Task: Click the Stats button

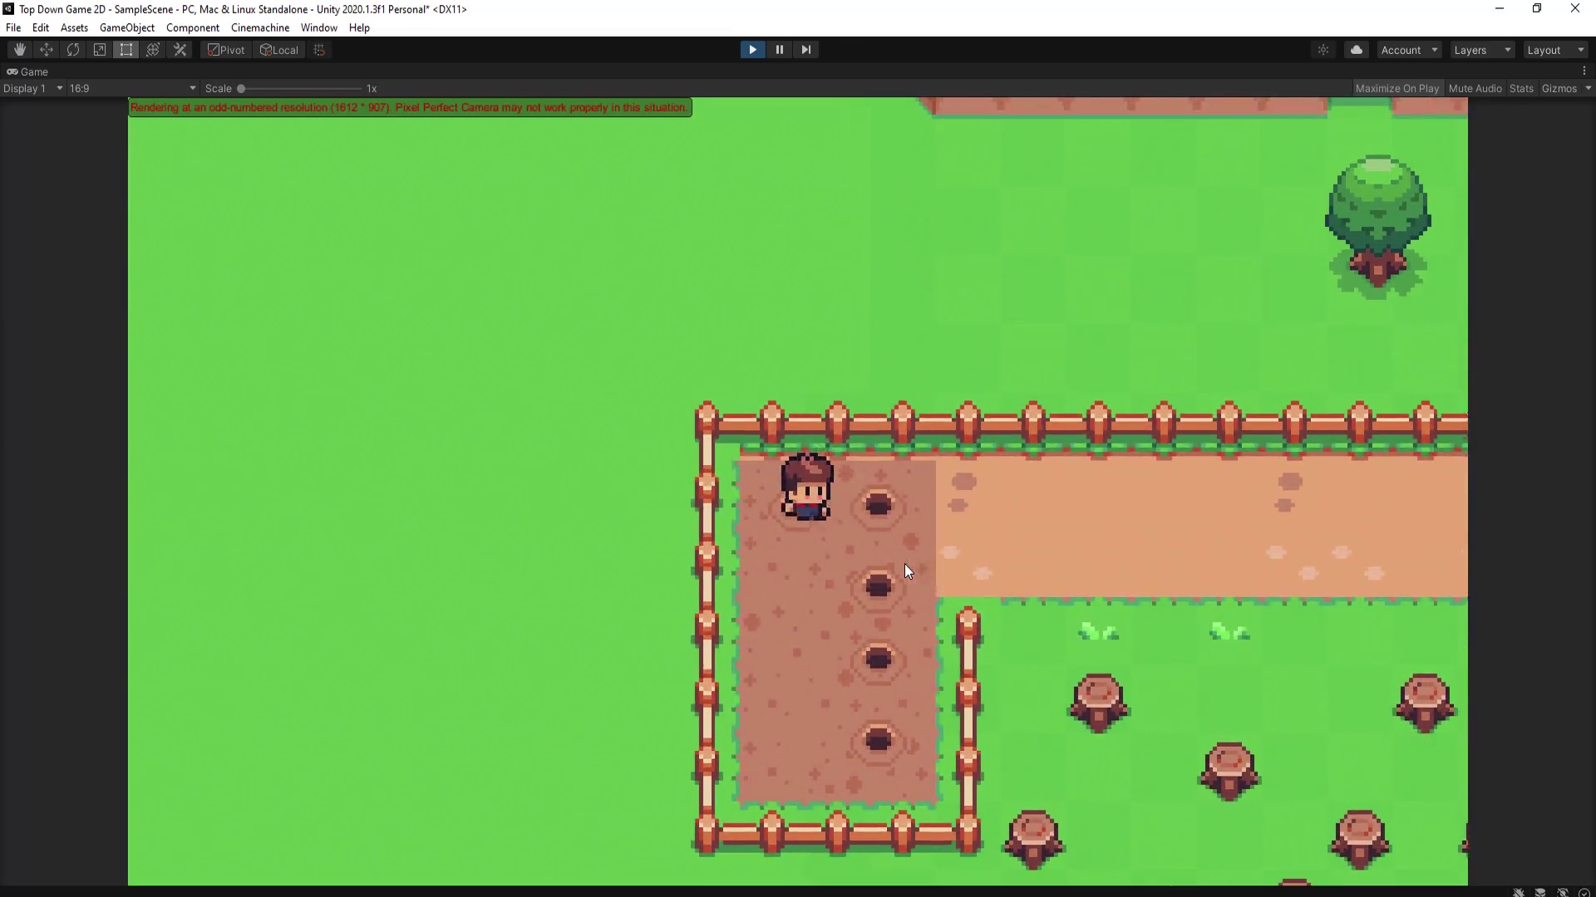Action: point(1521,88)
